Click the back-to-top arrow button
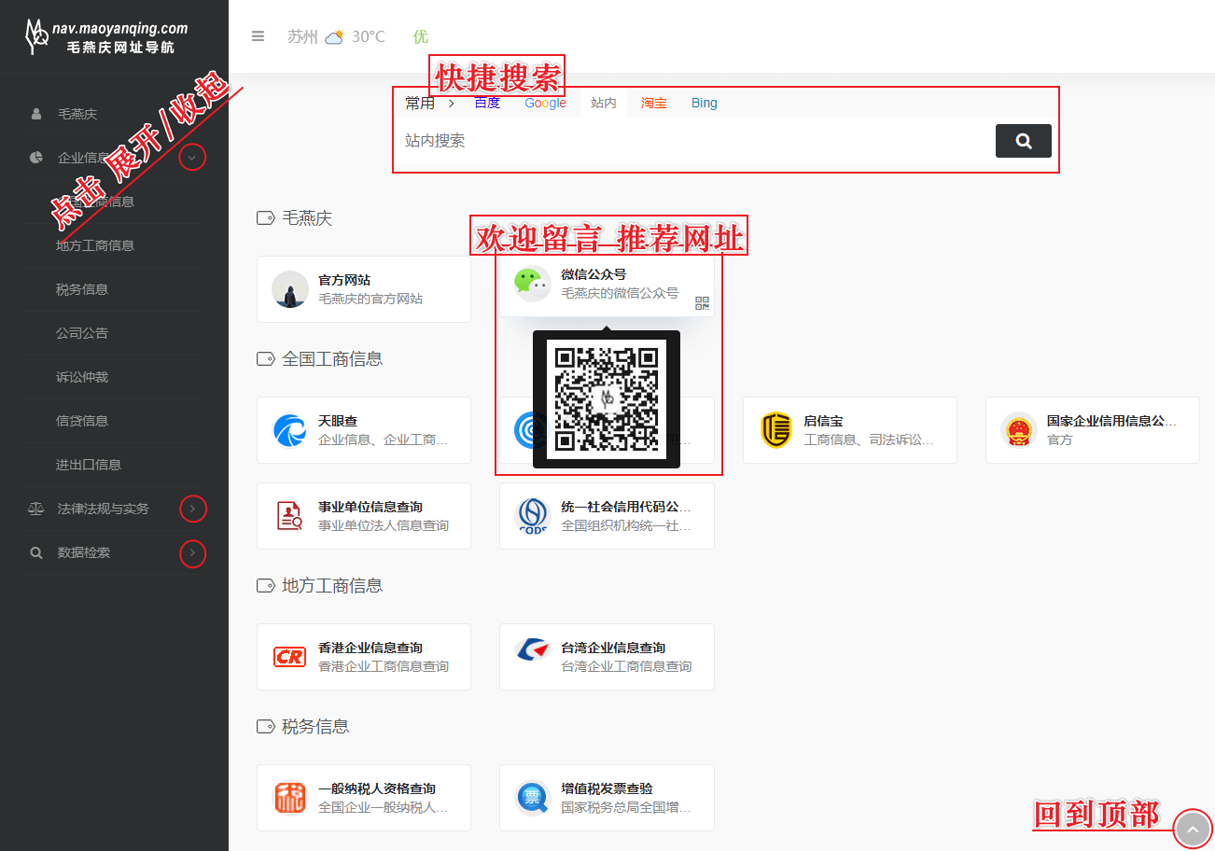Viewport: 1215px width, 851px height. 1193,829
